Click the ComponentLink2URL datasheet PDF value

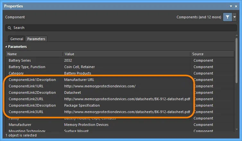pos(127,99)
